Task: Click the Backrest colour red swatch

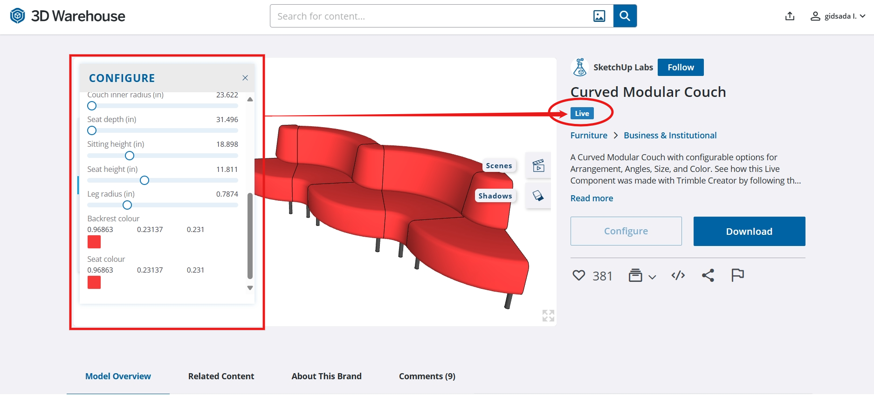Action: (94, 242)
